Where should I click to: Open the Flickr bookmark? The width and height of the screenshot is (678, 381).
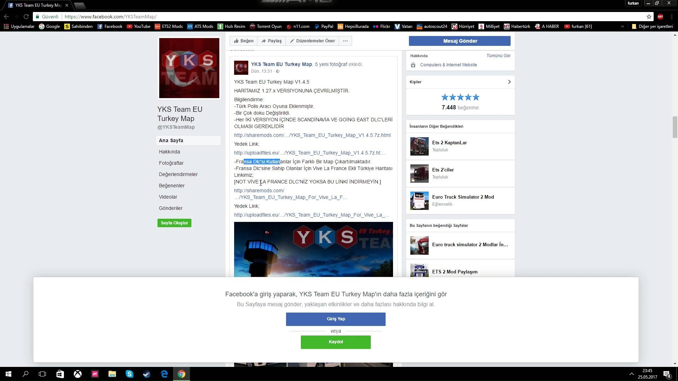click(381, 26)
